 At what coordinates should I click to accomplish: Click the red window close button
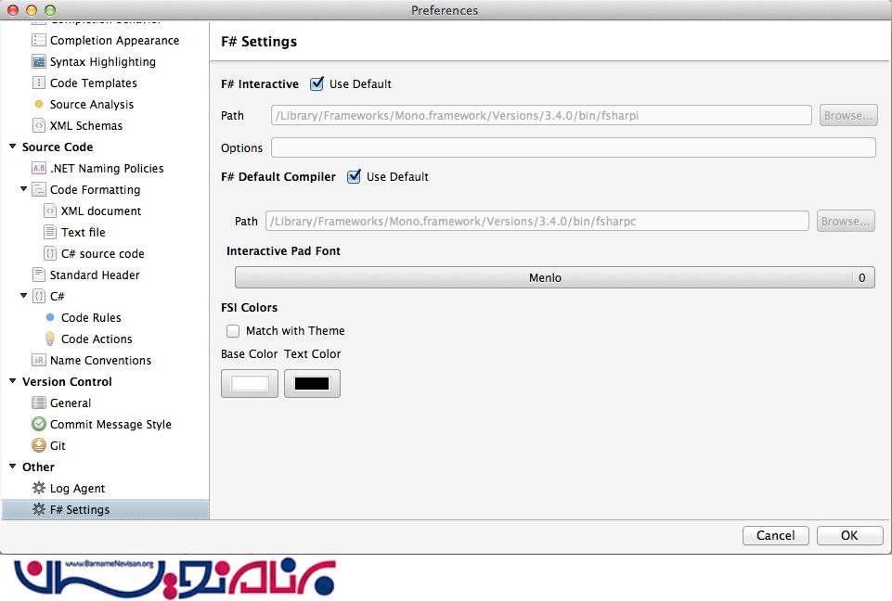12,9
